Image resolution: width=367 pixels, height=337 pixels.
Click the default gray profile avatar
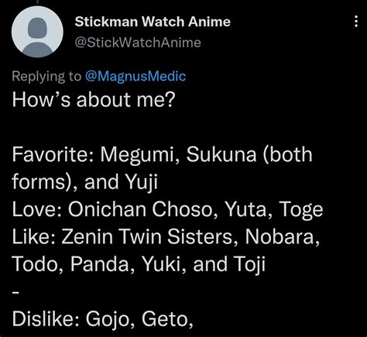pyautogui.click(x=37, y=32)
